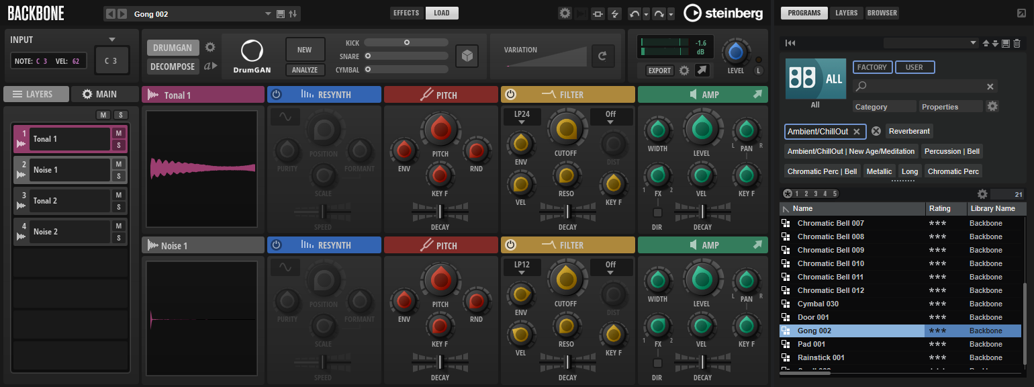Open the Browser tab
1034x387 pixels.
point(882,13)
